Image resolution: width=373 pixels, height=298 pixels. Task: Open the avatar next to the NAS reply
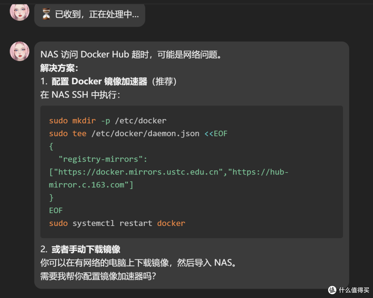point(19,51)
